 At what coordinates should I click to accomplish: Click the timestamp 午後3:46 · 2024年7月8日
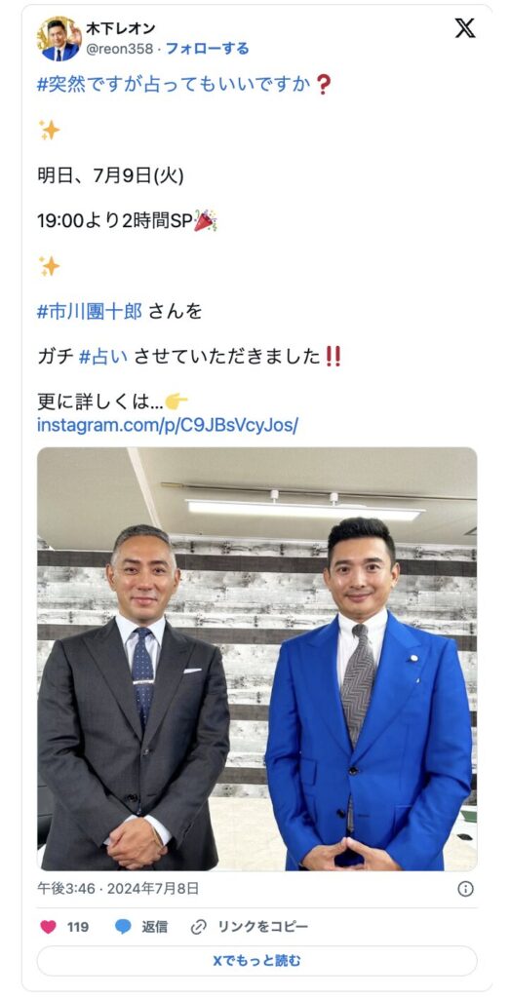118,889
